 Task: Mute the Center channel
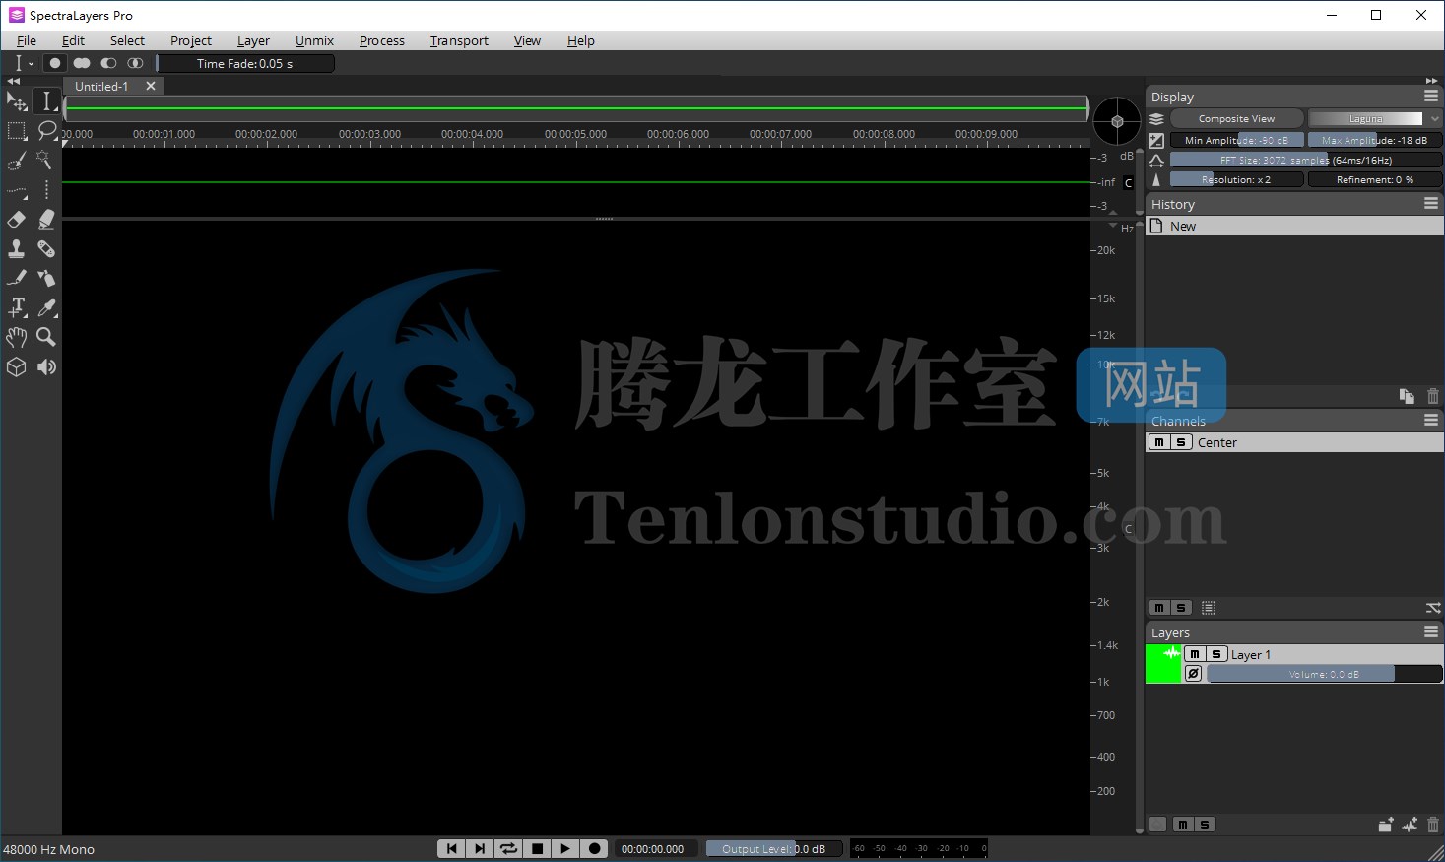click(x=1159, y=442)
